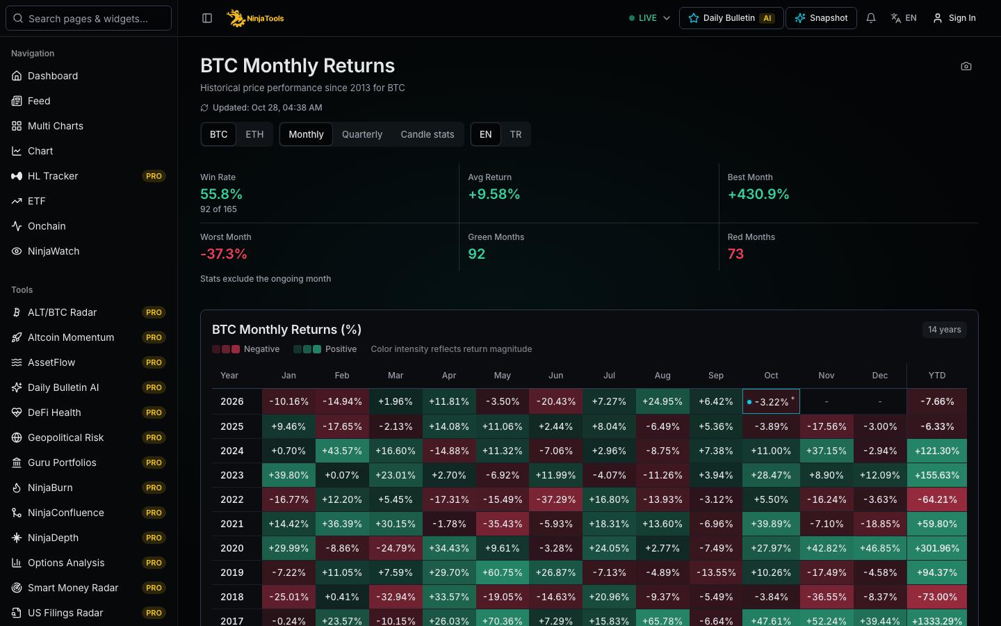Click the Negative legend red swatches
The height and width of the screenshot is (626, 1001).
click(226, 349)
